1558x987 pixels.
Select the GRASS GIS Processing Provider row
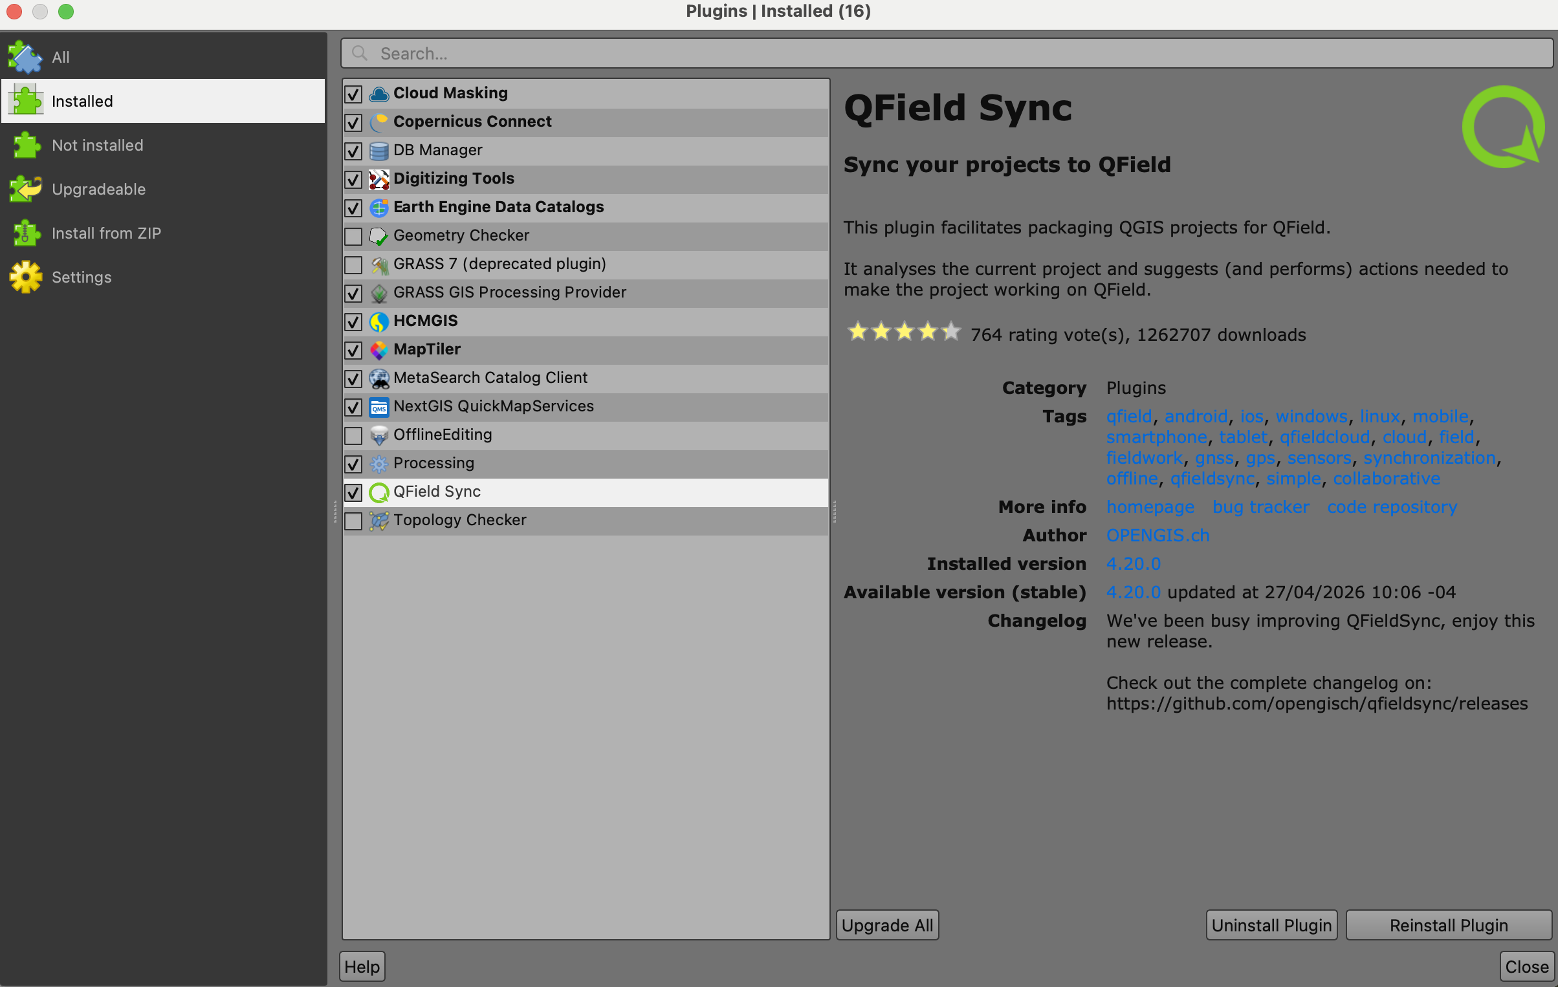(x=586, y=293)
